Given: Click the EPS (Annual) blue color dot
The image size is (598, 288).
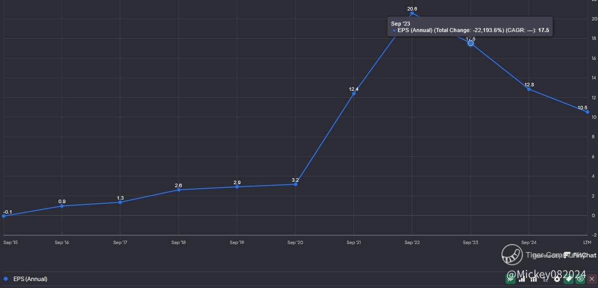Looking at the screenshot, I should 5,279.
